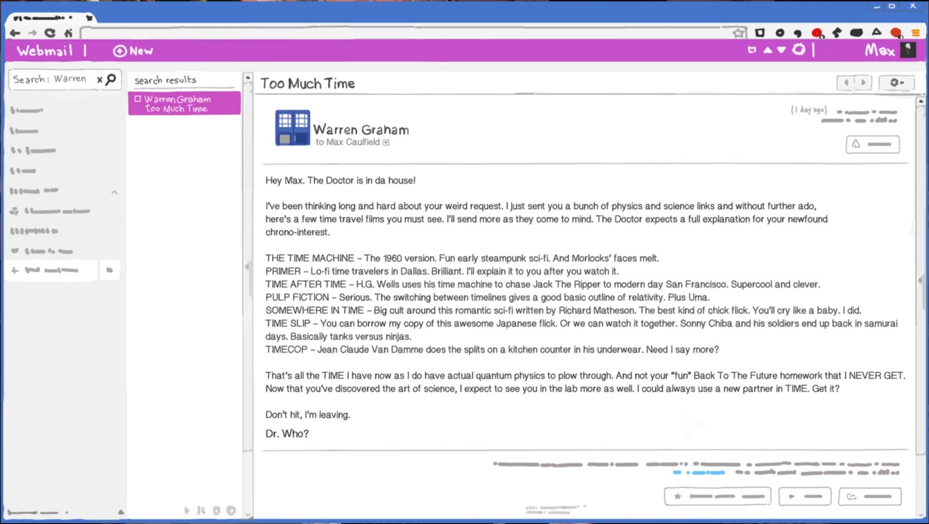Click the Webmail logo link

[x=45, y=51]
